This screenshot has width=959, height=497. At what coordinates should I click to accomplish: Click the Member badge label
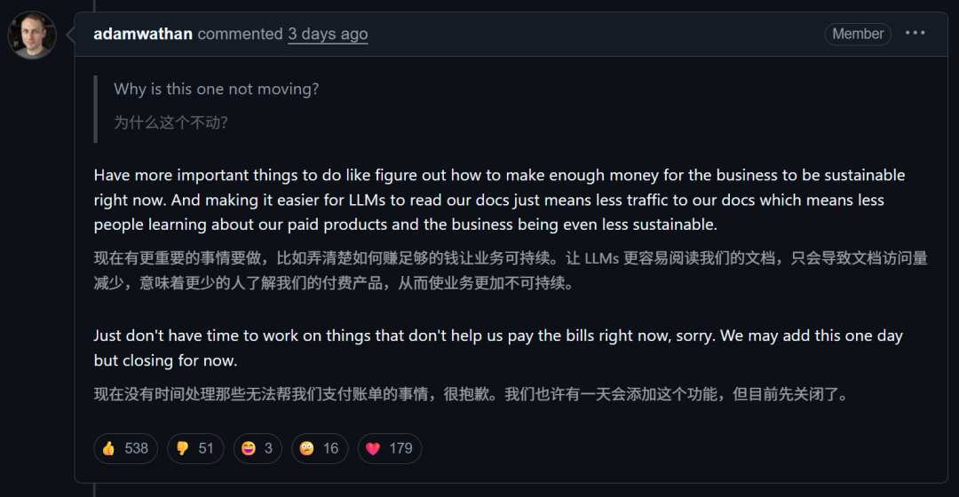point(858,34)
